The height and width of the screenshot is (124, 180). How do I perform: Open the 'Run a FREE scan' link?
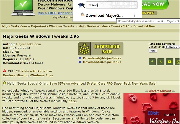(x=55, y=13)
